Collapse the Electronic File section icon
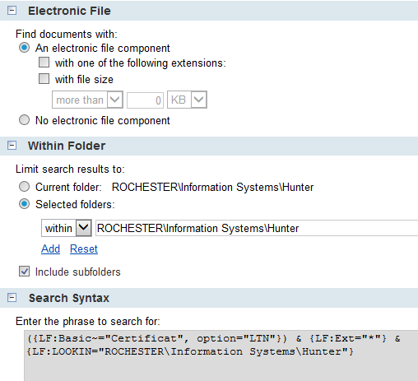 coord(12,11)
